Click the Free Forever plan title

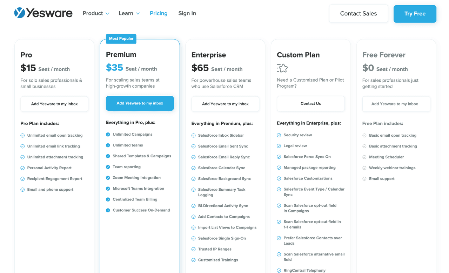tap(384, 55)
